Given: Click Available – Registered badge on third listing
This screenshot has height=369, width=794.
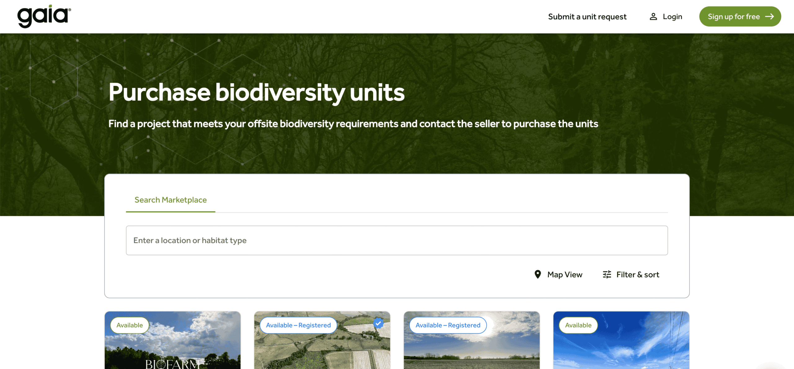Looking at the screenshot, I should click(448, 325).
